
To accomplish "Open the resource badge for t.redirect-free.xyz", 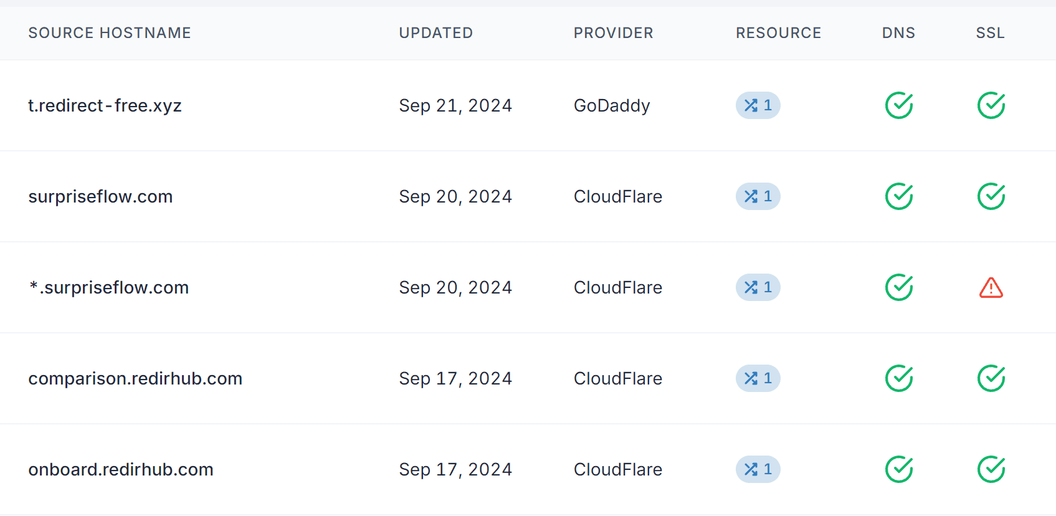I will click(x=758, y=105).
